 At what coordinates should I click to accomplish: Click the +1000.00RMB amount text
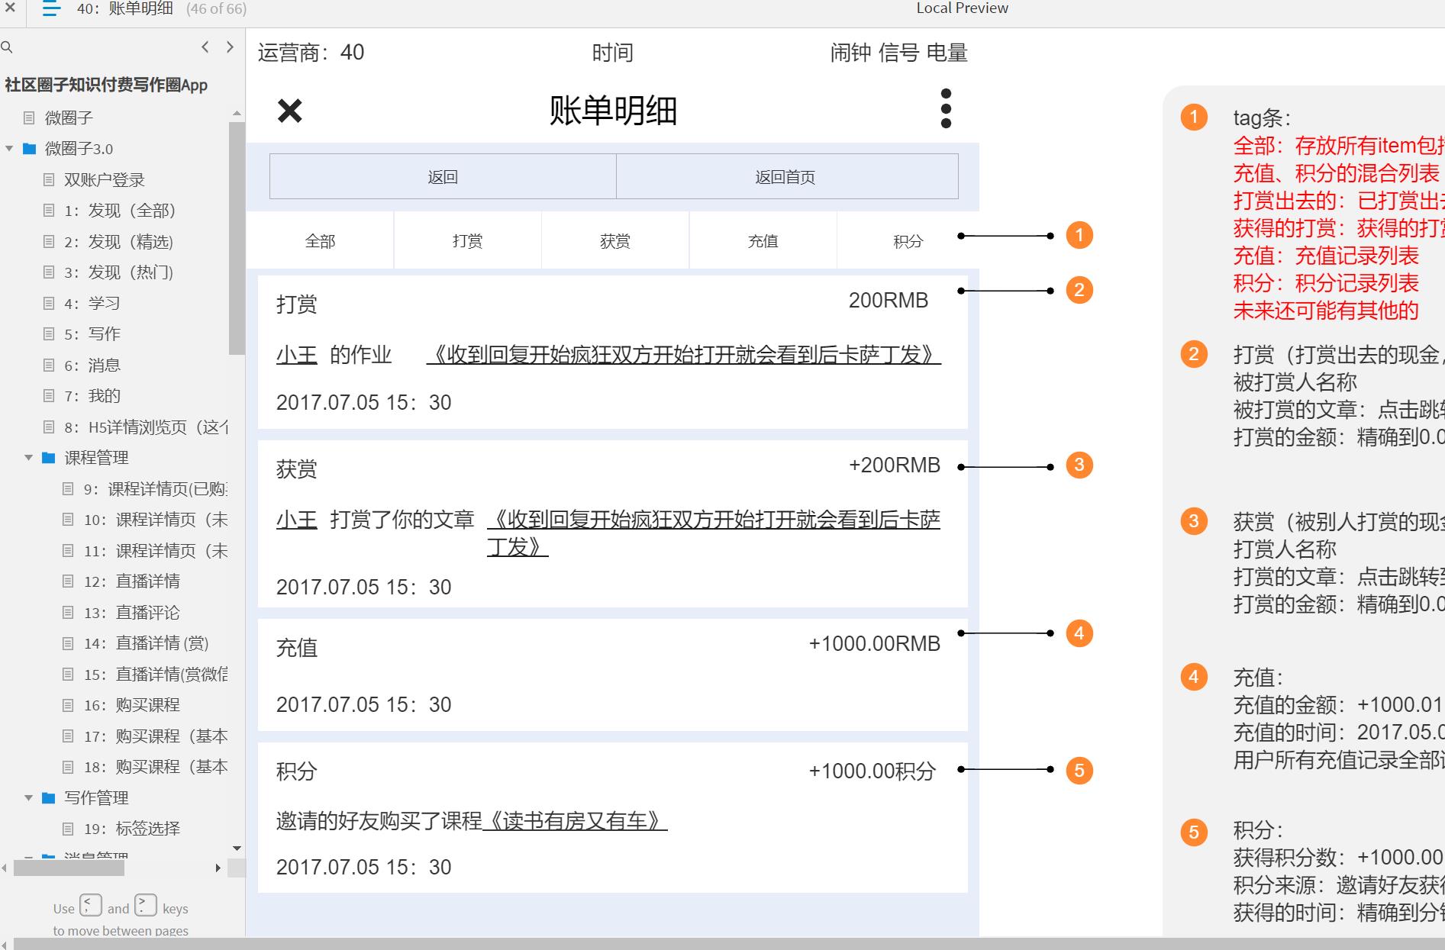[x=875, y=644]
